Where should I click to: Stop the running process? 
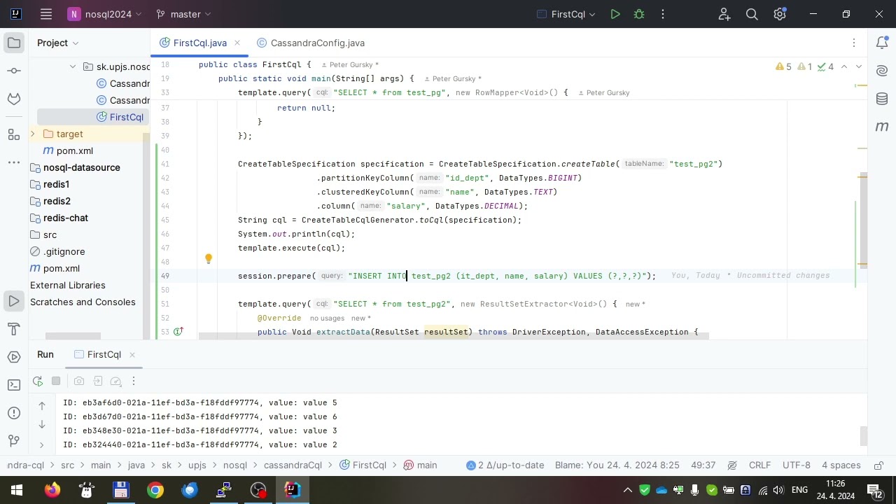tap(56, 381)
